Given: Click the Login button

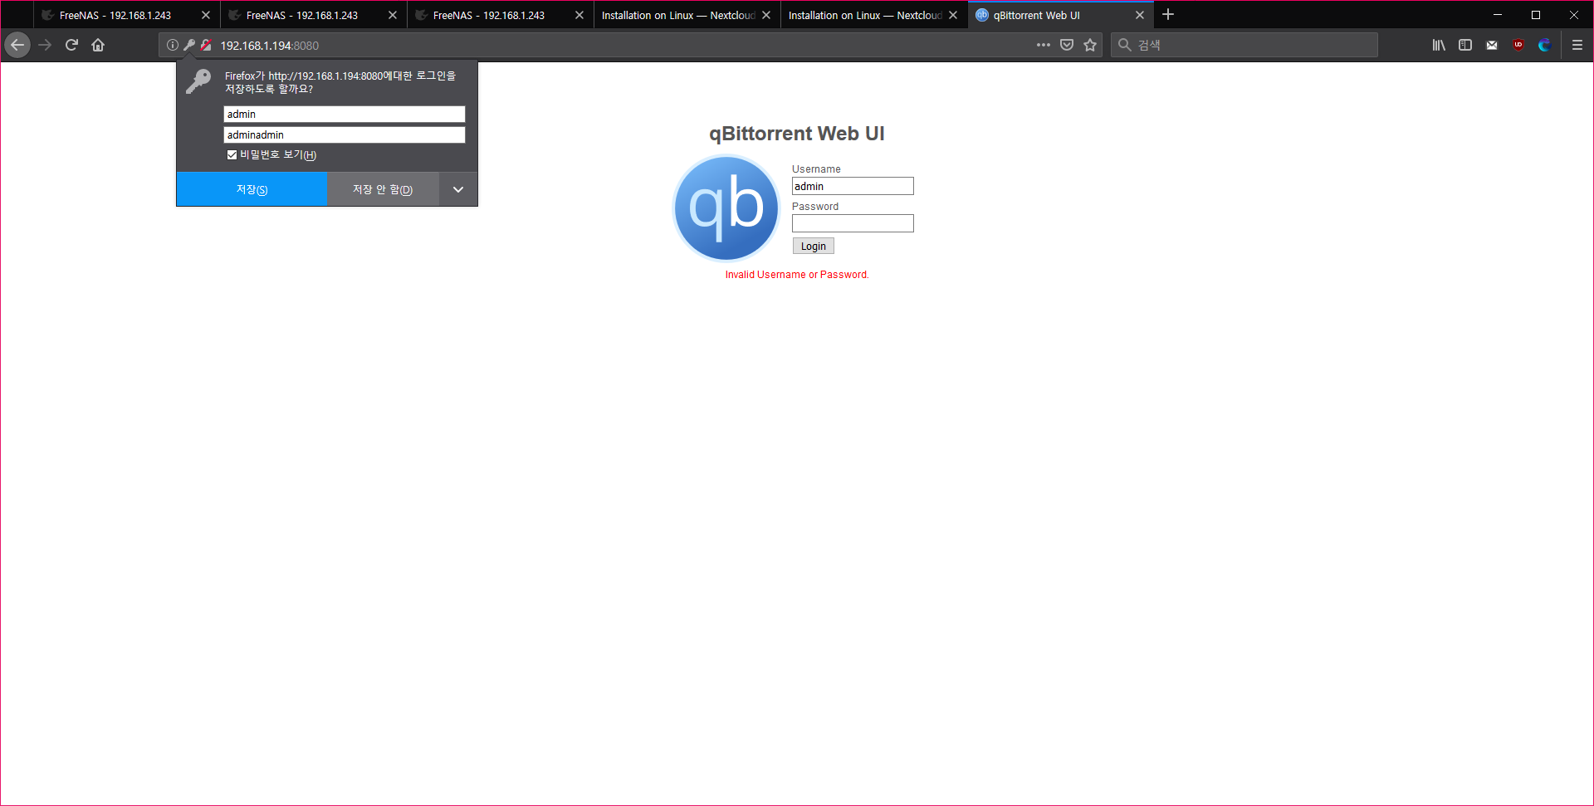Looking at the screenshot, I should [814, 247].
